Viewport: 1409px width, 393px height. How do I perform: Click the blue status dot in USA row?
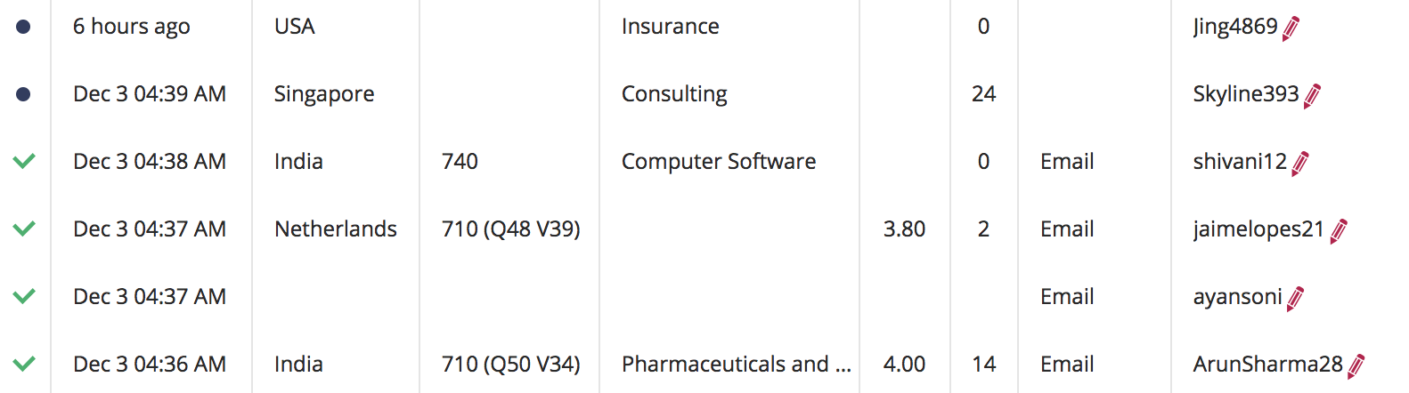tap(23, 27)
